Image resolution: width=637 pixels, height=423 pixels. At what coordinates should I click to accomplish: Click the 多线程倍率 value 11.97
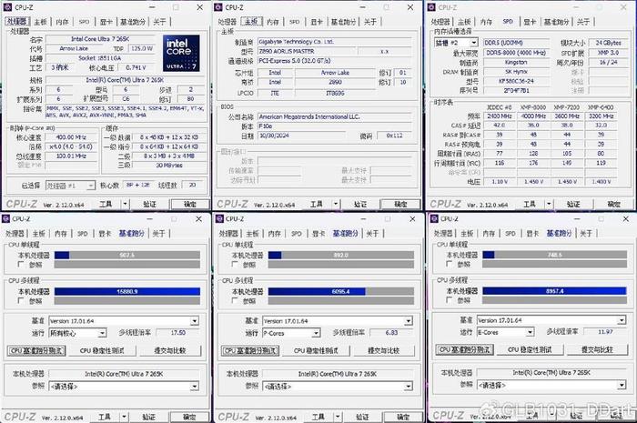(605, 332)
